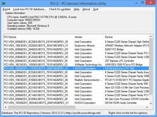
Task: Open the Help menu
Action: point(77,9)
